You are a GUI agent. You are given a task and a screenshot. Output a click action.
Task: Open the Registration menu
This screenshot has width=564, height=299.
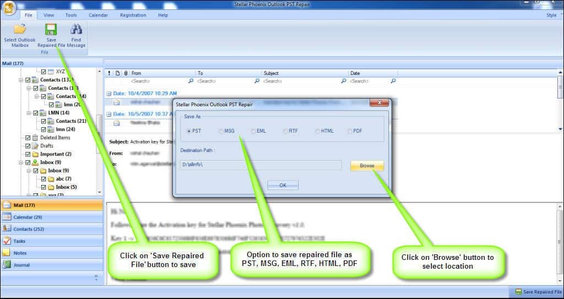pyautogui.click(x=133, y=15)
